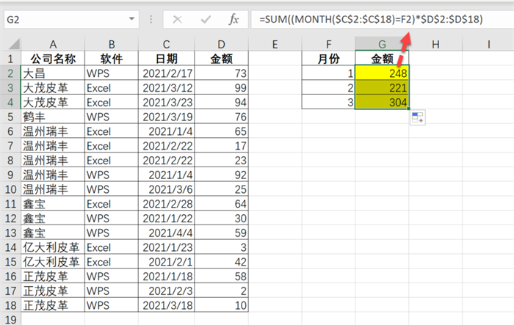
Task: Click the Select All corner triangle
Action: [x=11, y=44]
